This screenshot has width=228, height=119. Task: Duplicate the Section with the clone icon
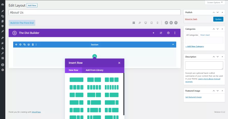point(24,45)
